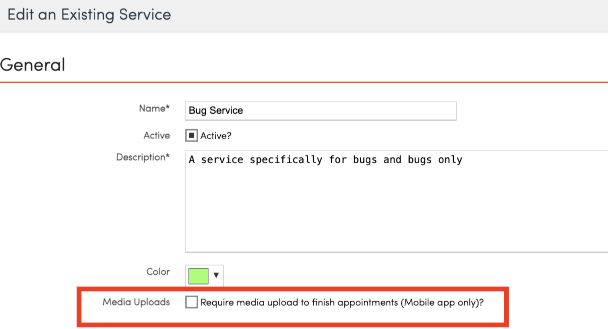The height and width of the screenshot is (329, 608).
Task: Click the "(Mobile app only)?" text
Action: 442,303
